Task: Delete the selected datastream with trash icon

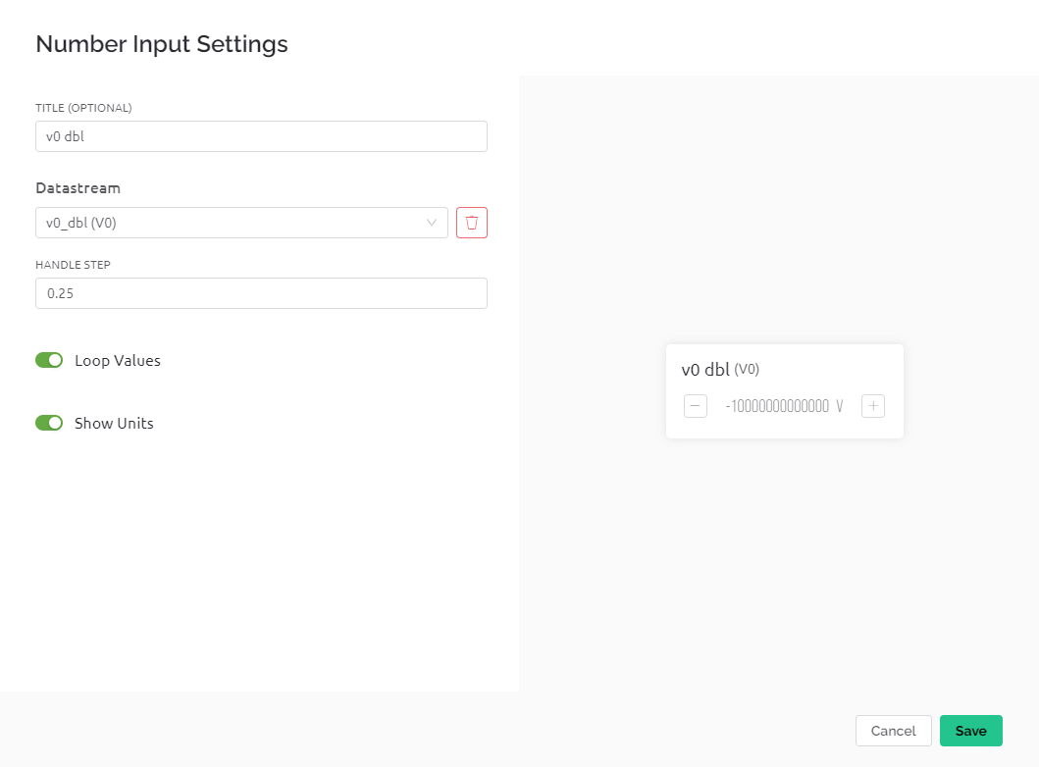Action: pyautogui.click(x=472, y=223)
